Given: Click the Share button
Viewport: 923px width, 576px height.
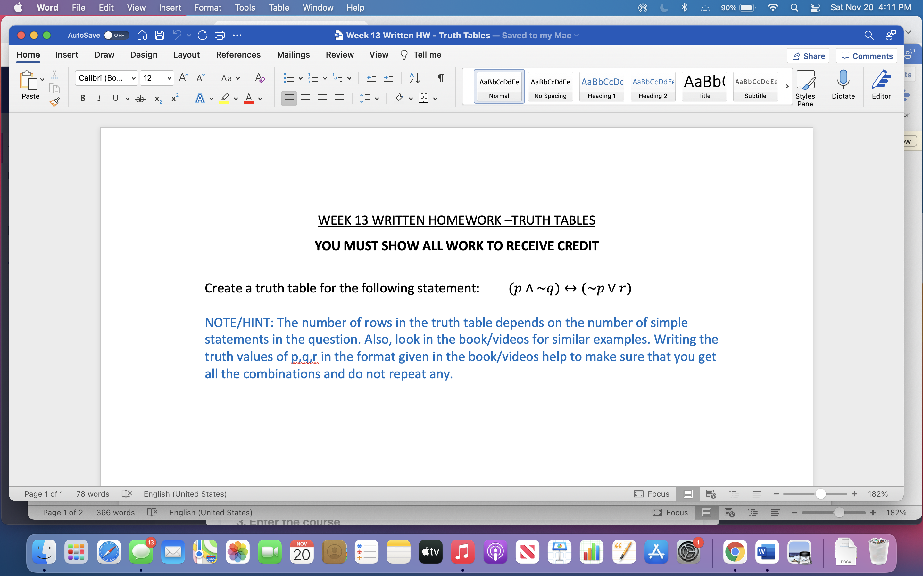Looking at the screenshot, I should (x=808, y=56).
